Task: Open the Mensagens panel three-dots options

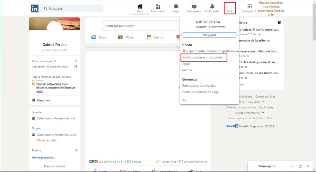Action: coord(293,166)
